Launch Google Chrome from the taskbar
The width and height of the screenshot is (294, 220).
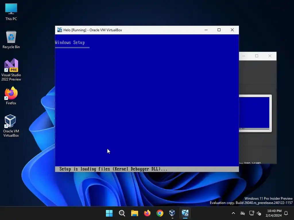160,213
